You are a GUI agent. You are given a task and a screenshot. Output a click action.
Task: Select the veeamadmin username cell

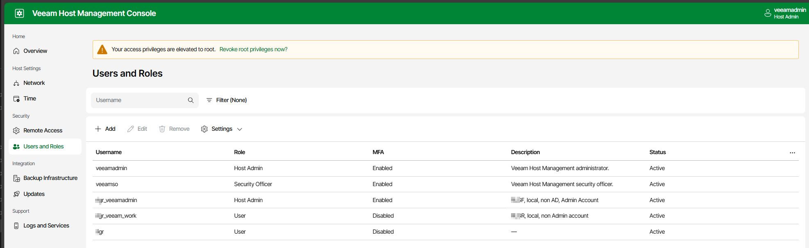(111, 168)
